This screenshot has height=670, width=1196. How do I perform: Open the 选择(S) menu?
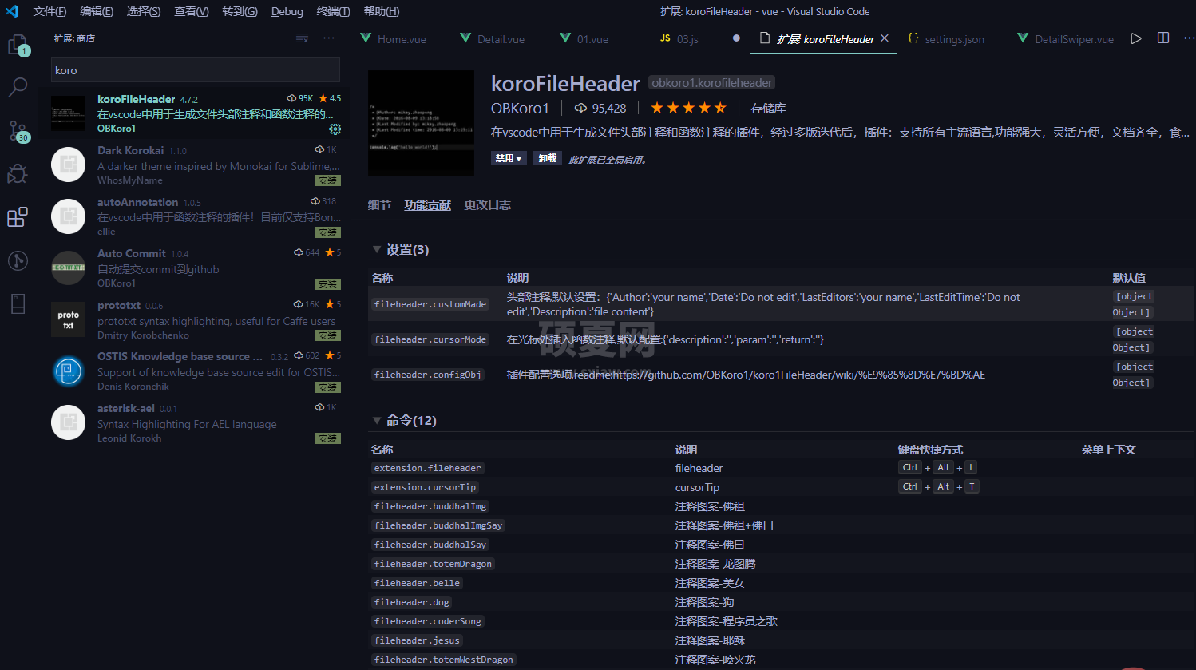point(144,11)
